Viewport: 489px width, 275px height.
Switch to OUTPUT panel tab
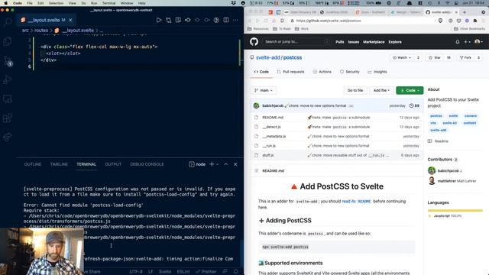tap(113, 164)
